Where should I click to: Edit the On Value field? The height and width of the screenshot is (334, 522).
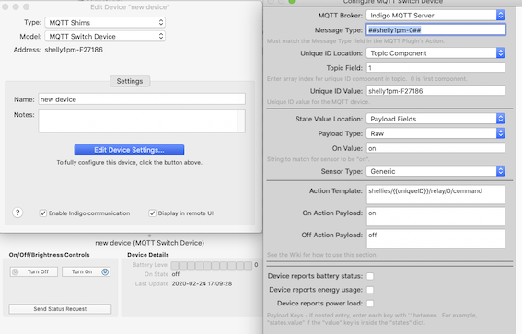(435, 148)
